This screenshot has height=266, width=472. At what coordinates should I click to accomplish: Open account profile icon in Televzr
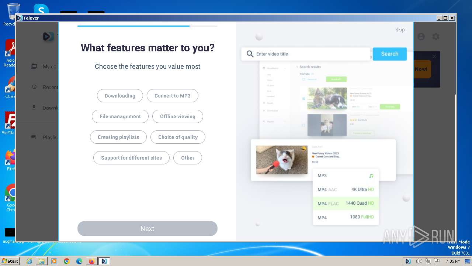(421, 37)
